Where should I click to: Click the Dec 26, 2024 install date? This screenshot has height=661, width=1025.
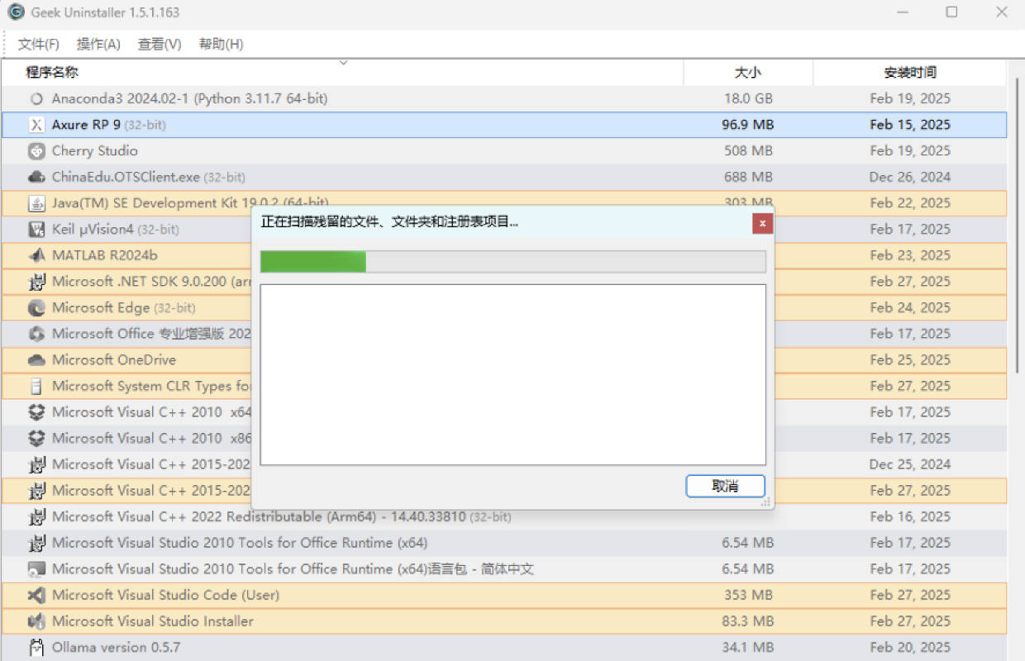[910, 177]
